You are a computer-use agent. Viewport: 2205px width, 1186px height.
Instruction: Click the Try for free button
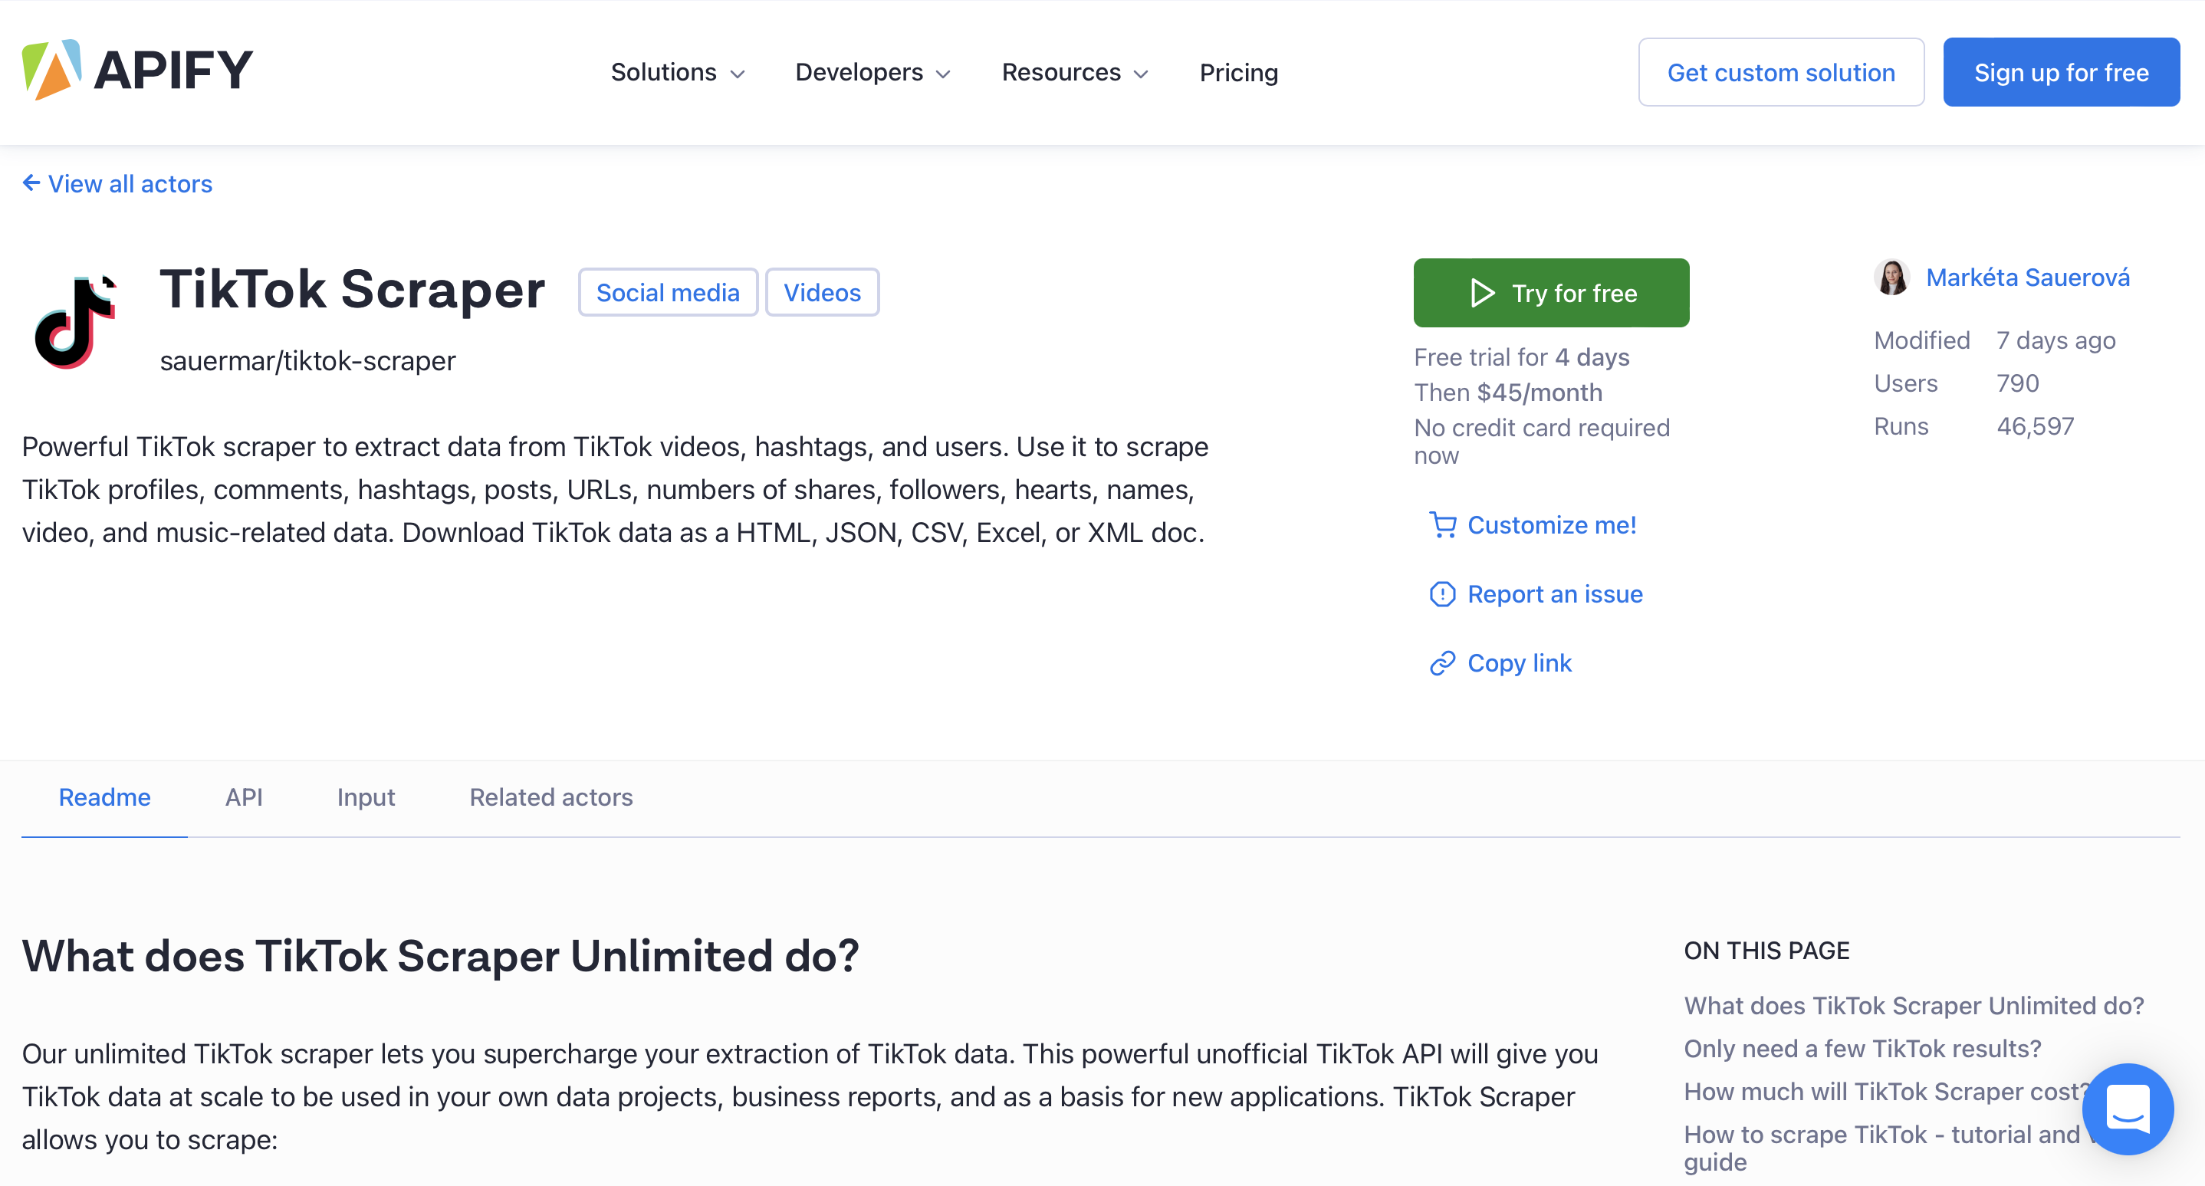(x=1551, y=293)
